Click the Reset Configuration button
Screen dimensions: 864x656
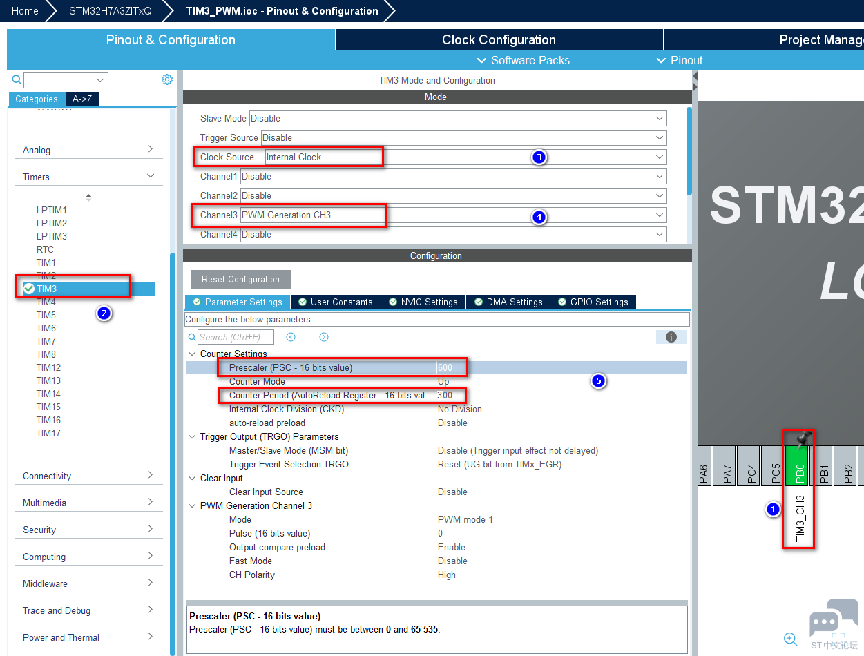click(x=240, y=279)
